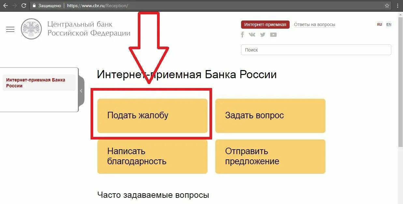Switch language to EN

coord(389,24)
